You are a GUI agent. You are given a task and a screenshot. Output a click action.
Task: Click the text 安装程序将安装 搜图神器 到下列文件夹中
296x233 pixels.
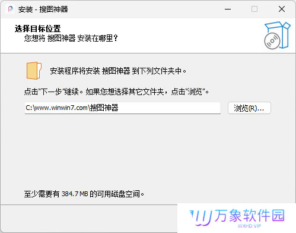point(118,71)
